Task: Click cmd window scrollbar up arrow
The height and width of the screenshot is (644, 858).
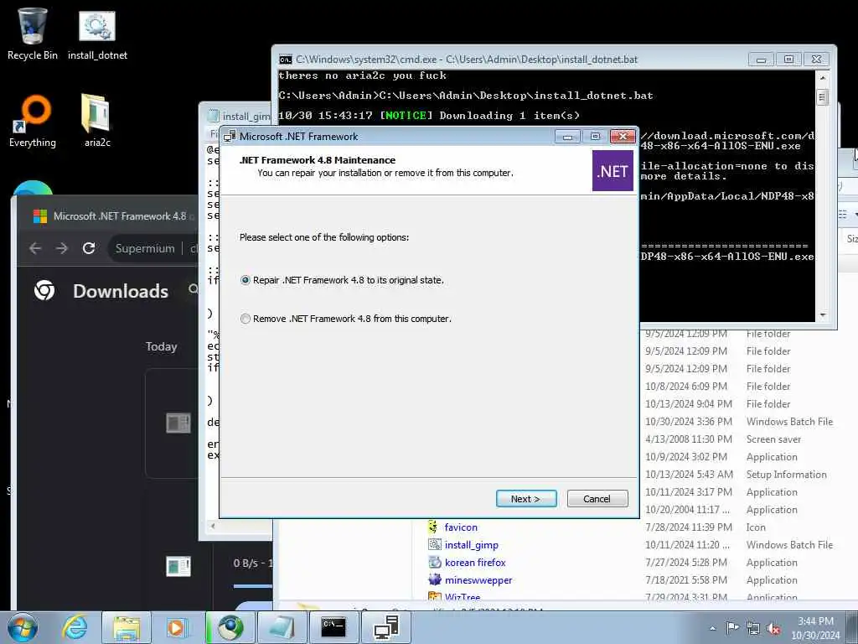Action: point(823,78)
